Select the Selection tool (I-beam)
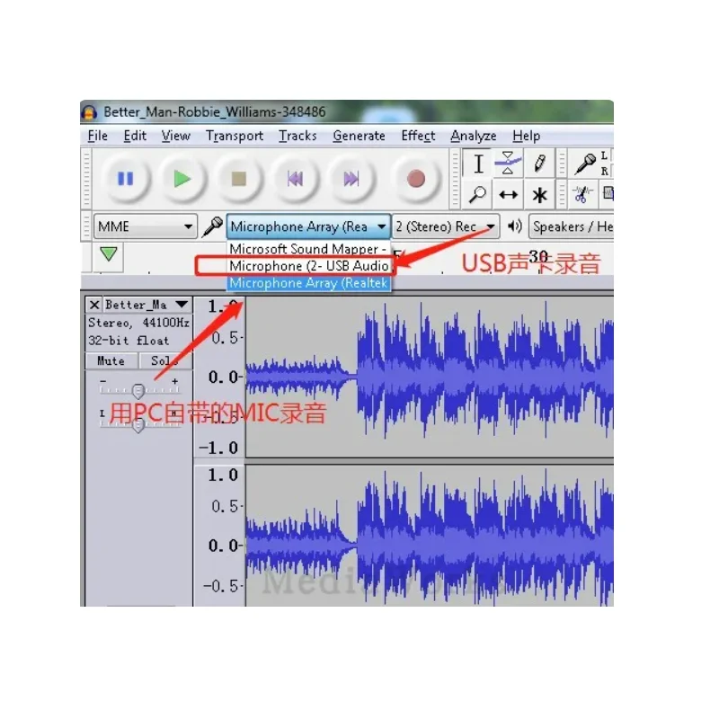 pyautogui.click(x=479, y=164)
